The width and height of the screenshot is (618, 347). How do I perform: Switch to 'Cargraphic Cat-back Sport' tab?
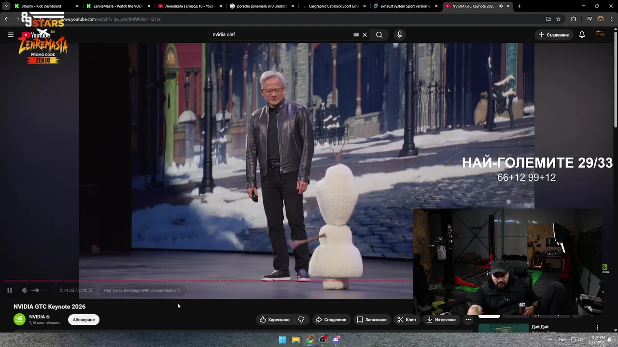point(334,6)
